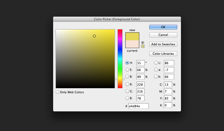The height and width of the screenshot is (131, 224).
Task: Select the Red (R) radio button
Action: (127, 84)
